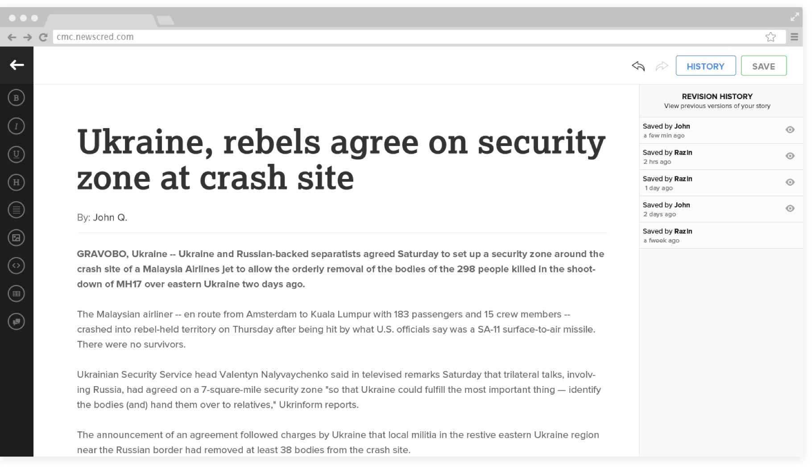Apply underline formatting tool

17,154
